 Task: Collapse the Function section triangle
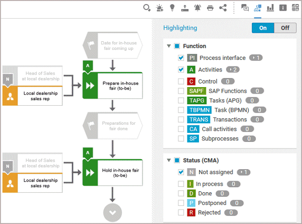(x=169, y=46)
